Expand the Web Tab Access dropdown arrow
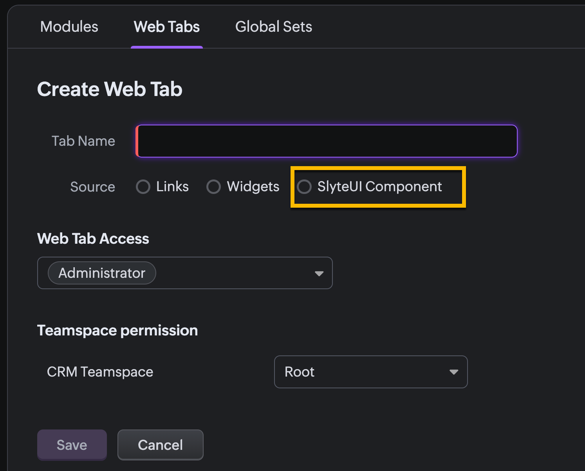This screenshot has width=585, height=471. (x=319, y=274)
